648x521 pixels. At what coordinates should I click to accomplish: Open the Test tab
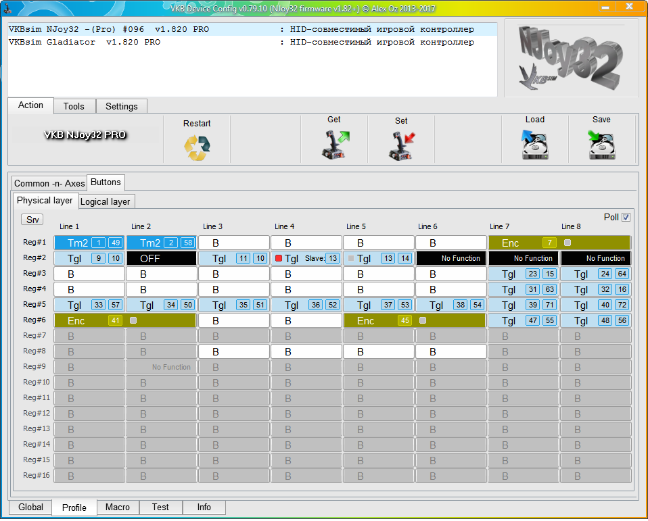click(x=160, y=507)
